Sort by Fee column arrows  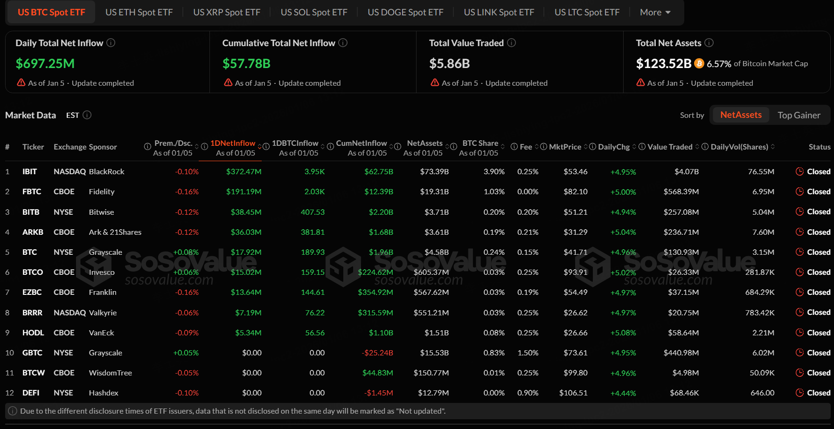point(537,147)
